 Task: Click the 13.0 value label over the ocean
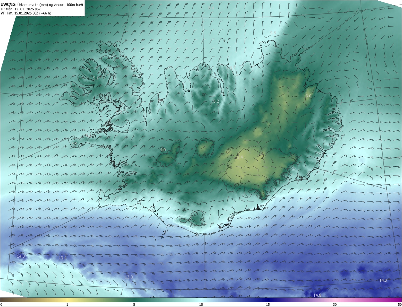(x=129, y=277)
